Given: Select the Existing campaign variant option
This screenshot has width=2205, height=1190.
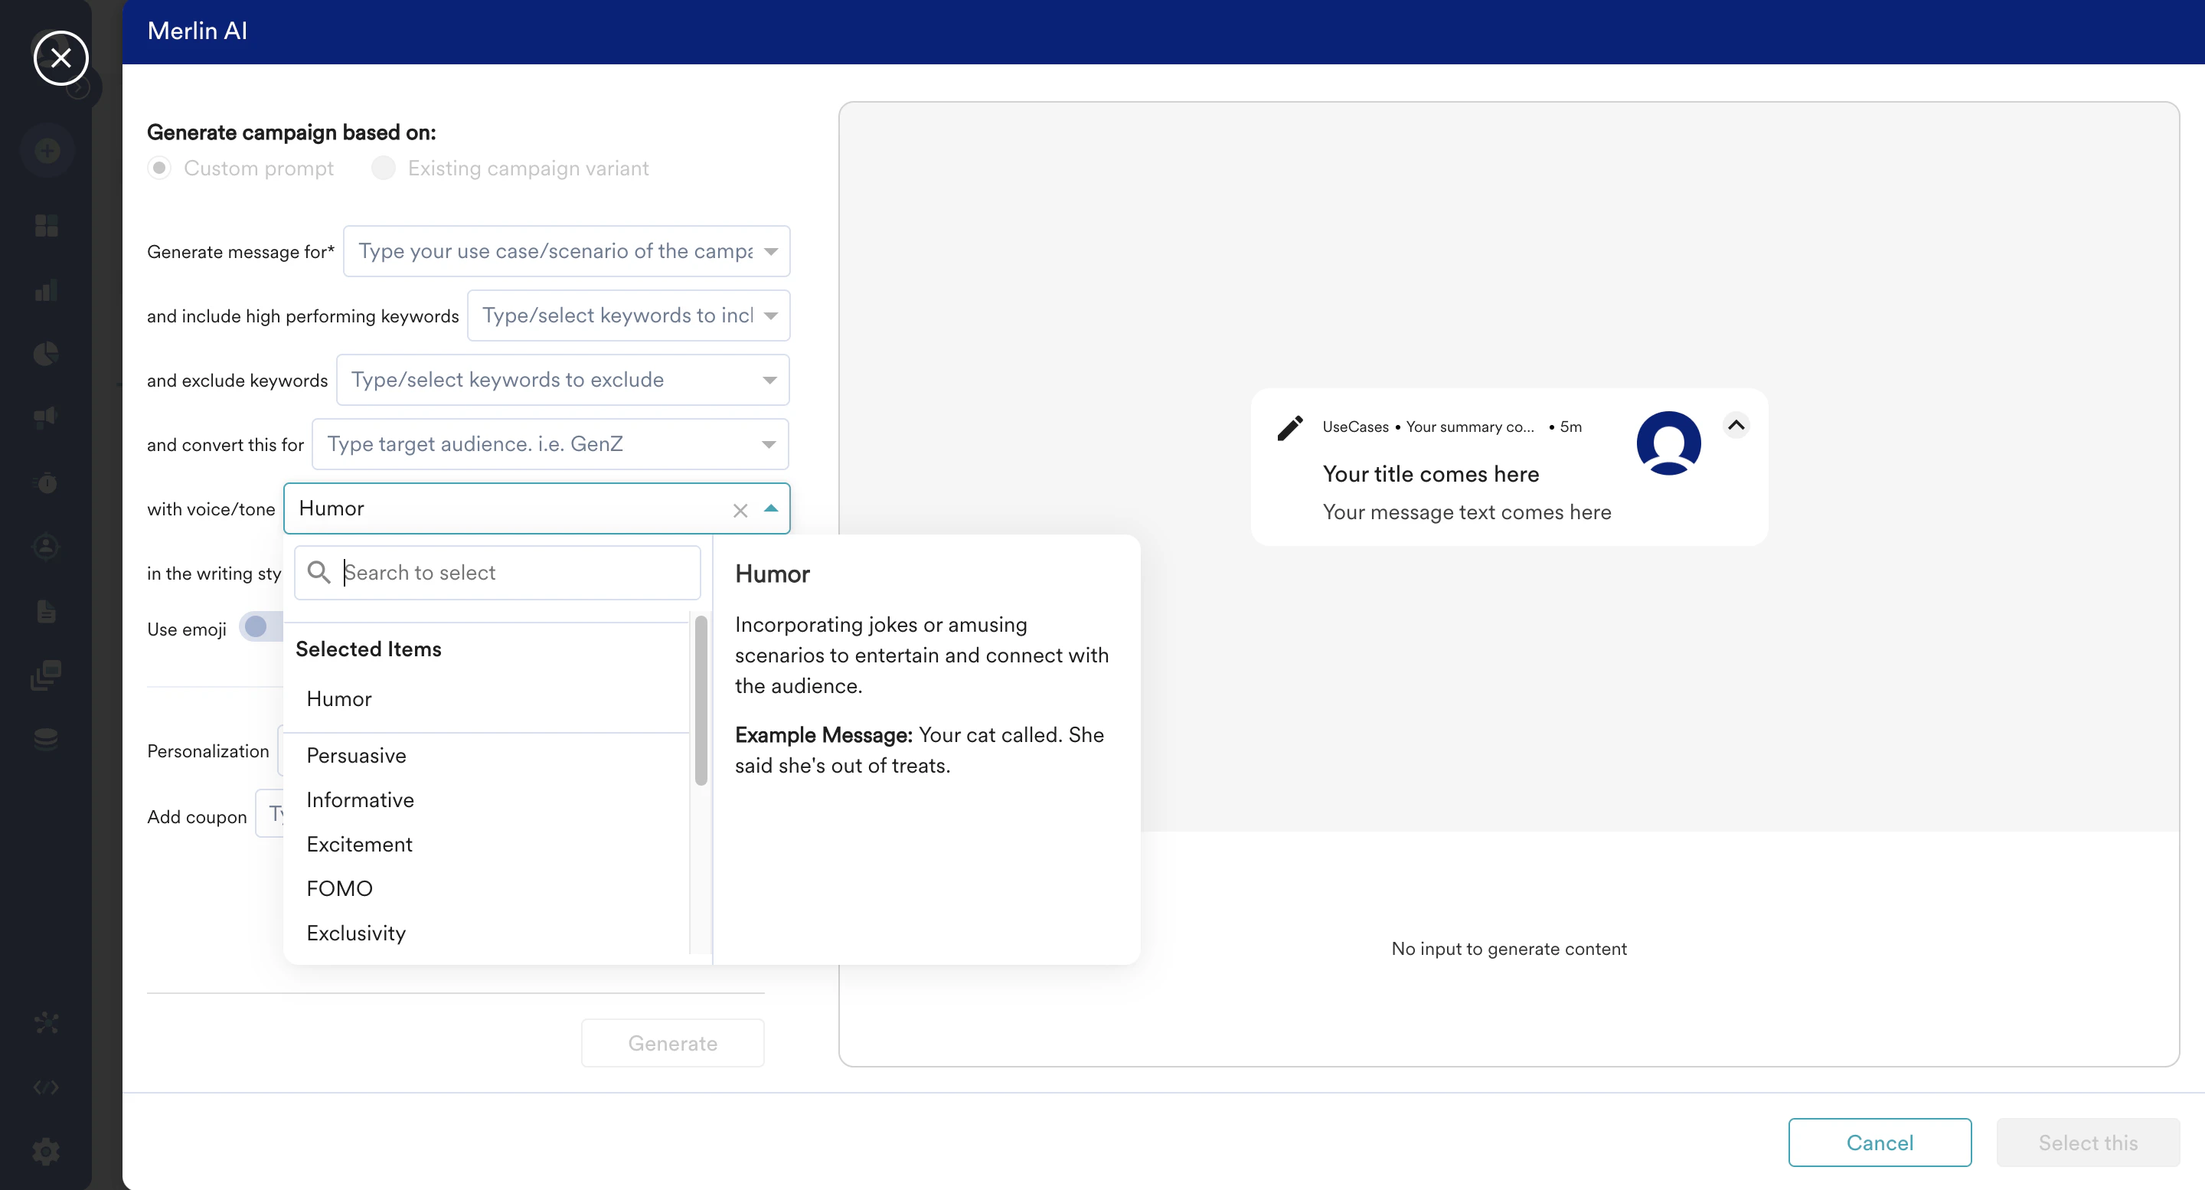Looking at the screenshot, I should [x=384, y=168].
